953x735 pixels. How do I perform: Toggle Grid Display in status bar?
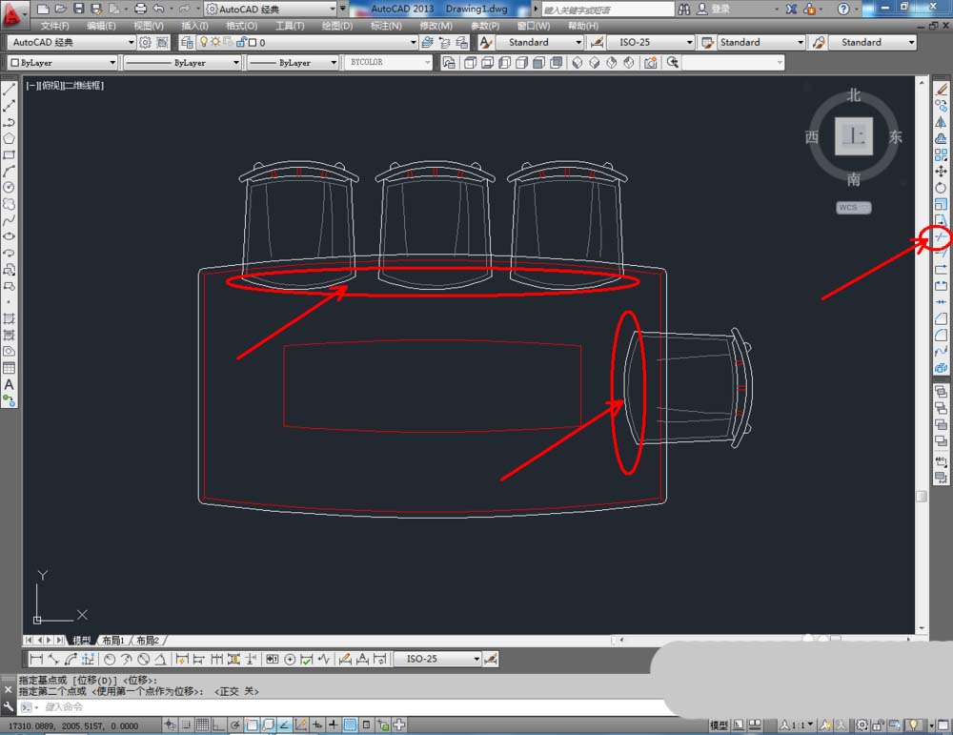click(202, 725)
